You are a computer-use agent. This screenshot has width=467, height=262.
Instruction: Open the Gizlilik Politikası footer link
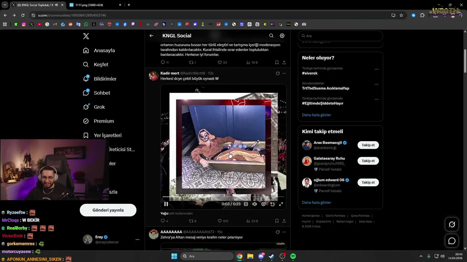(x=335, y=216)
